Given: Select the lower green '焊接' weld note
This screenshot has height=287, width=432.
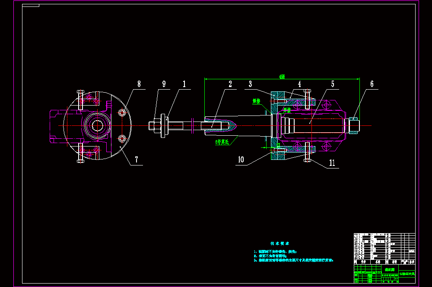Looking at the screenshot, I should [x=287, y=110].
